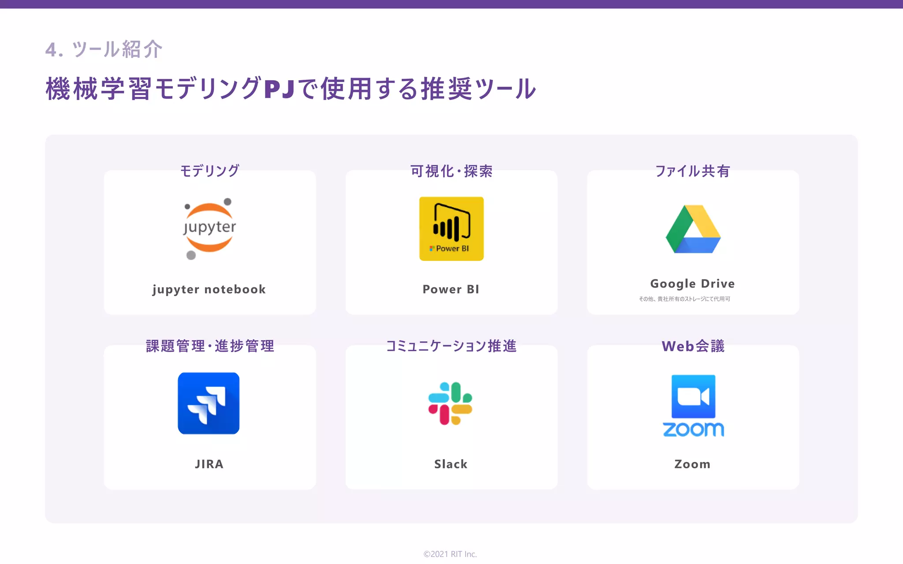Screen dimensions: 903x564
Task: Click the Zoom camera logo
Action: (x=693, y=406)
